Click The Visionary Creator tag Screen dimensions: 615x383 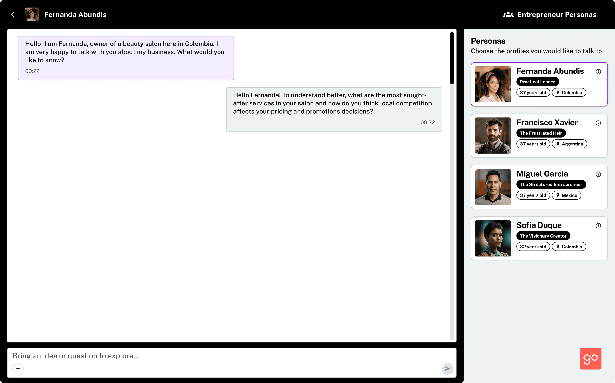(543, 236)
